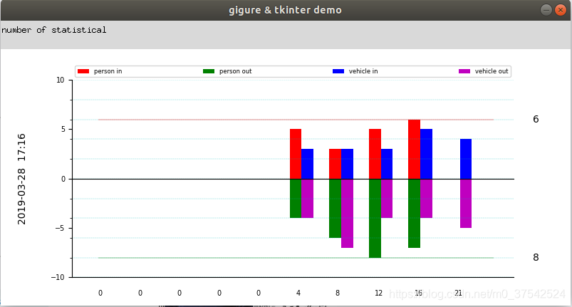The height and width of the screenshot is (307, 572).
Task: Click the minimum annotation '8' at right
Action: click(536, 257)
